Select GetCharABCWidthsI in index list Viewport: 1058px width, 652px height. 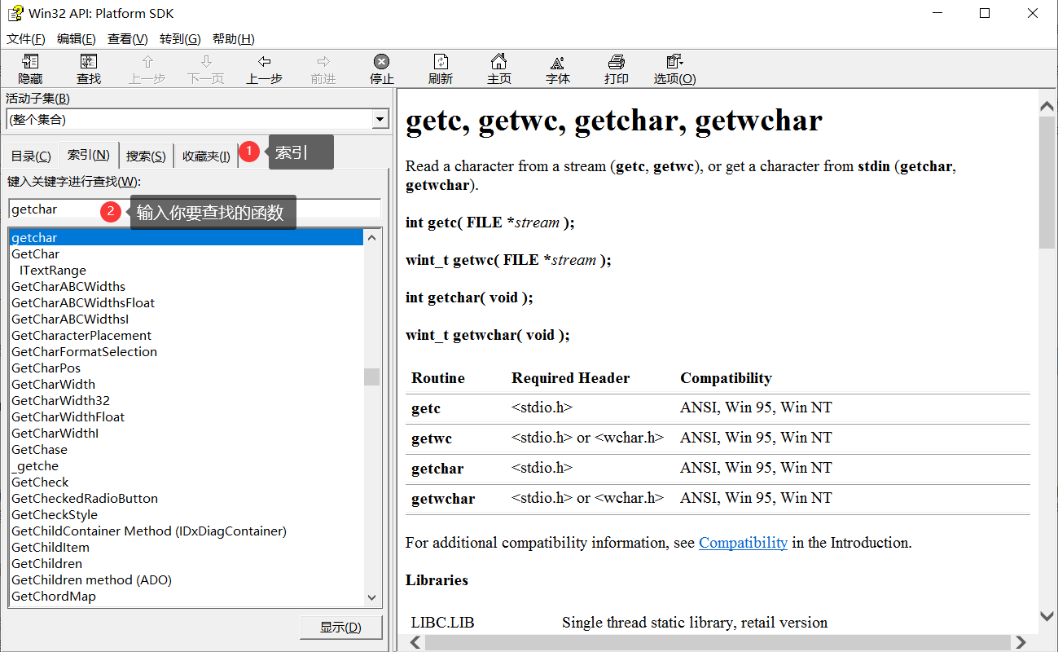click(x=70, y=319)
